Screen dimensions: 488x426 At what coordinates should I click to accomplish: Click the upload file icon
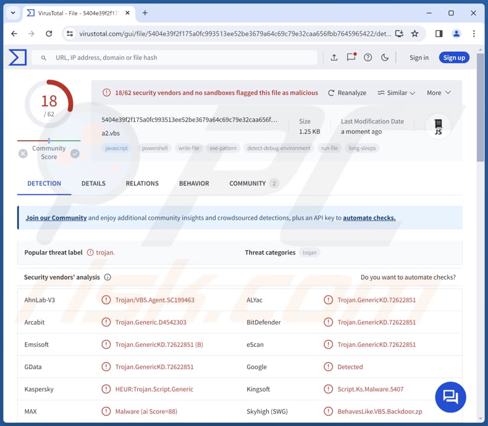coord(334,57)
